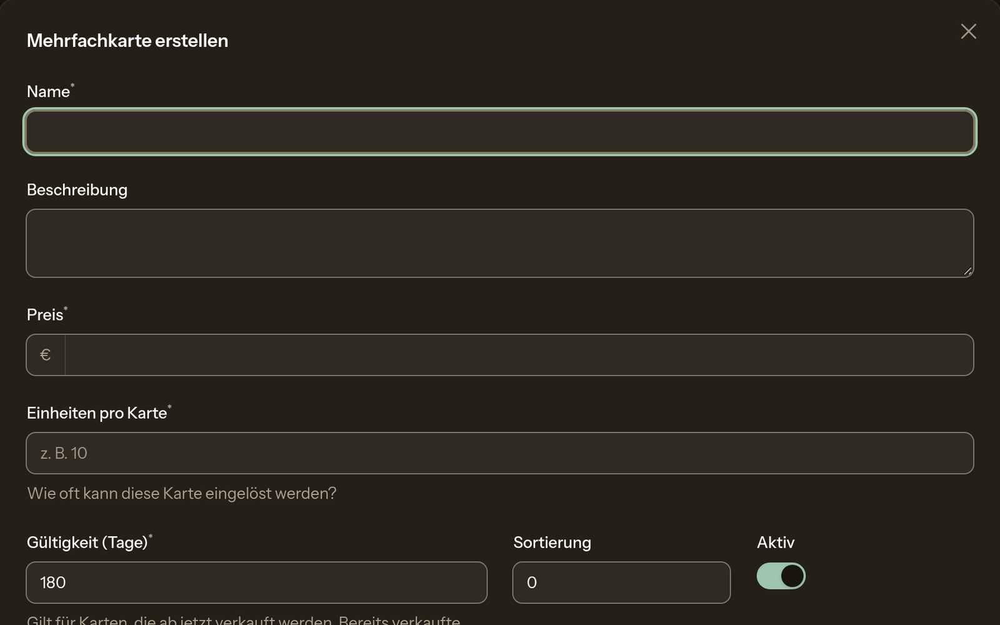Click the Einheiten pro Karte field

pos(500,453)
